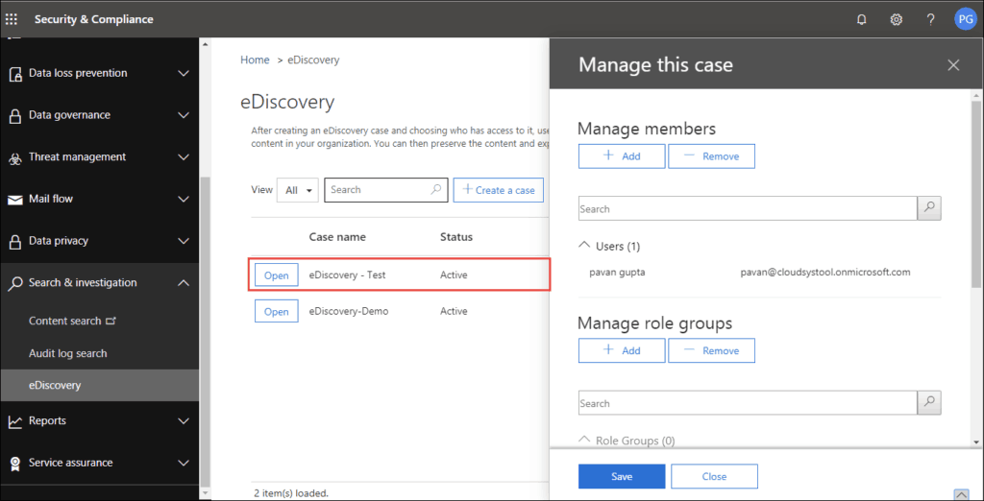This screenshot has height=501, width=984.
Task: Expand Reports chevron
Action: [184, 420]
